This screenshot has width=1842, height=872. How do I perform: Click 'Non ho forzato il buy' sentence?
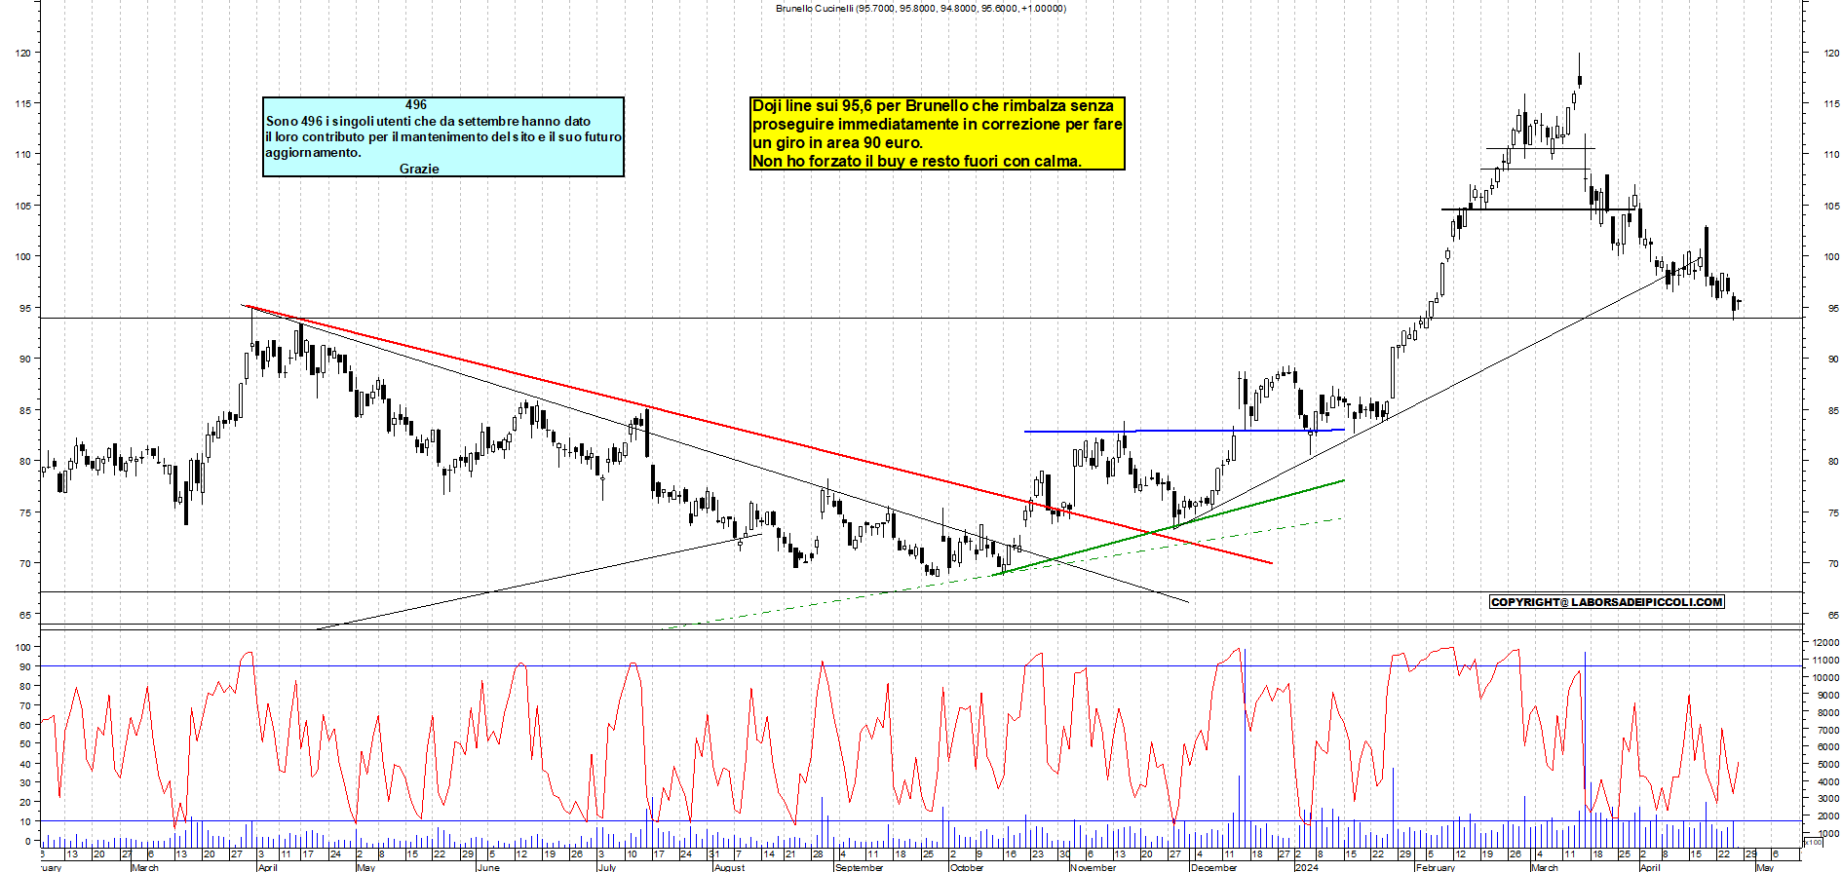pos(916,162)
